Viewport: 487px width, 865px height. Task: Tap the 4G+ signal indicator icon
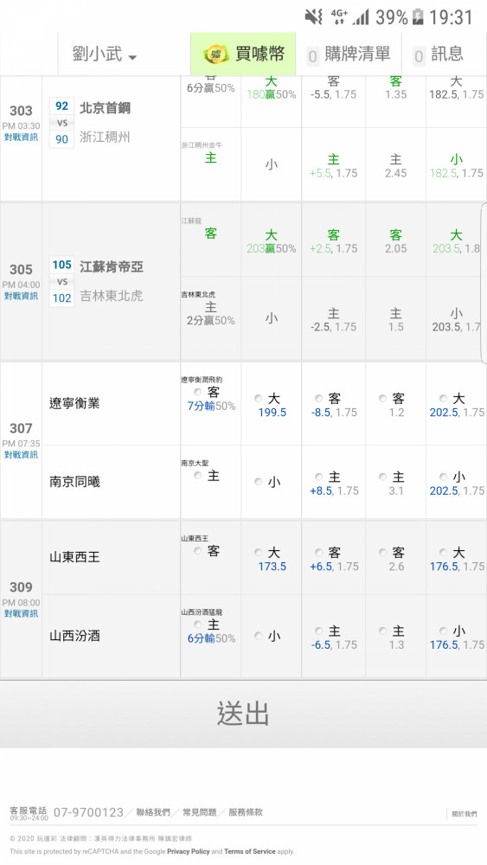(339, 17)
